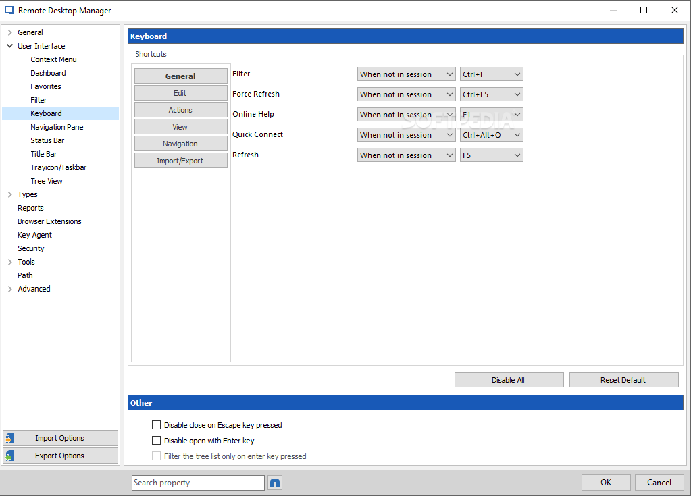Viewport: 691px width, 496px height.
Task: Select the Keyboard tree item
Action: [x=60, y=113]
